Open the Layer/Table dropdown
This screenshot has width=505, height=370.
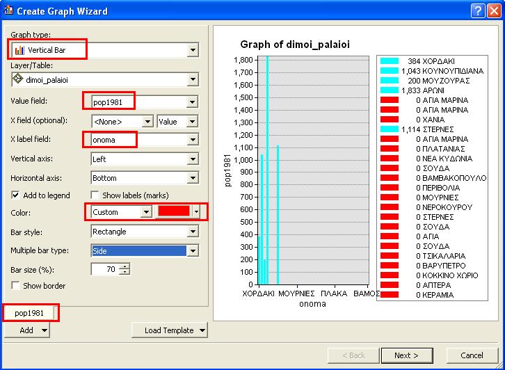(x=193, y=79)
